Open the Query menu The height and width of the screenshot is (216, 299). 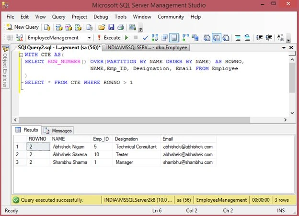point(58,17)
